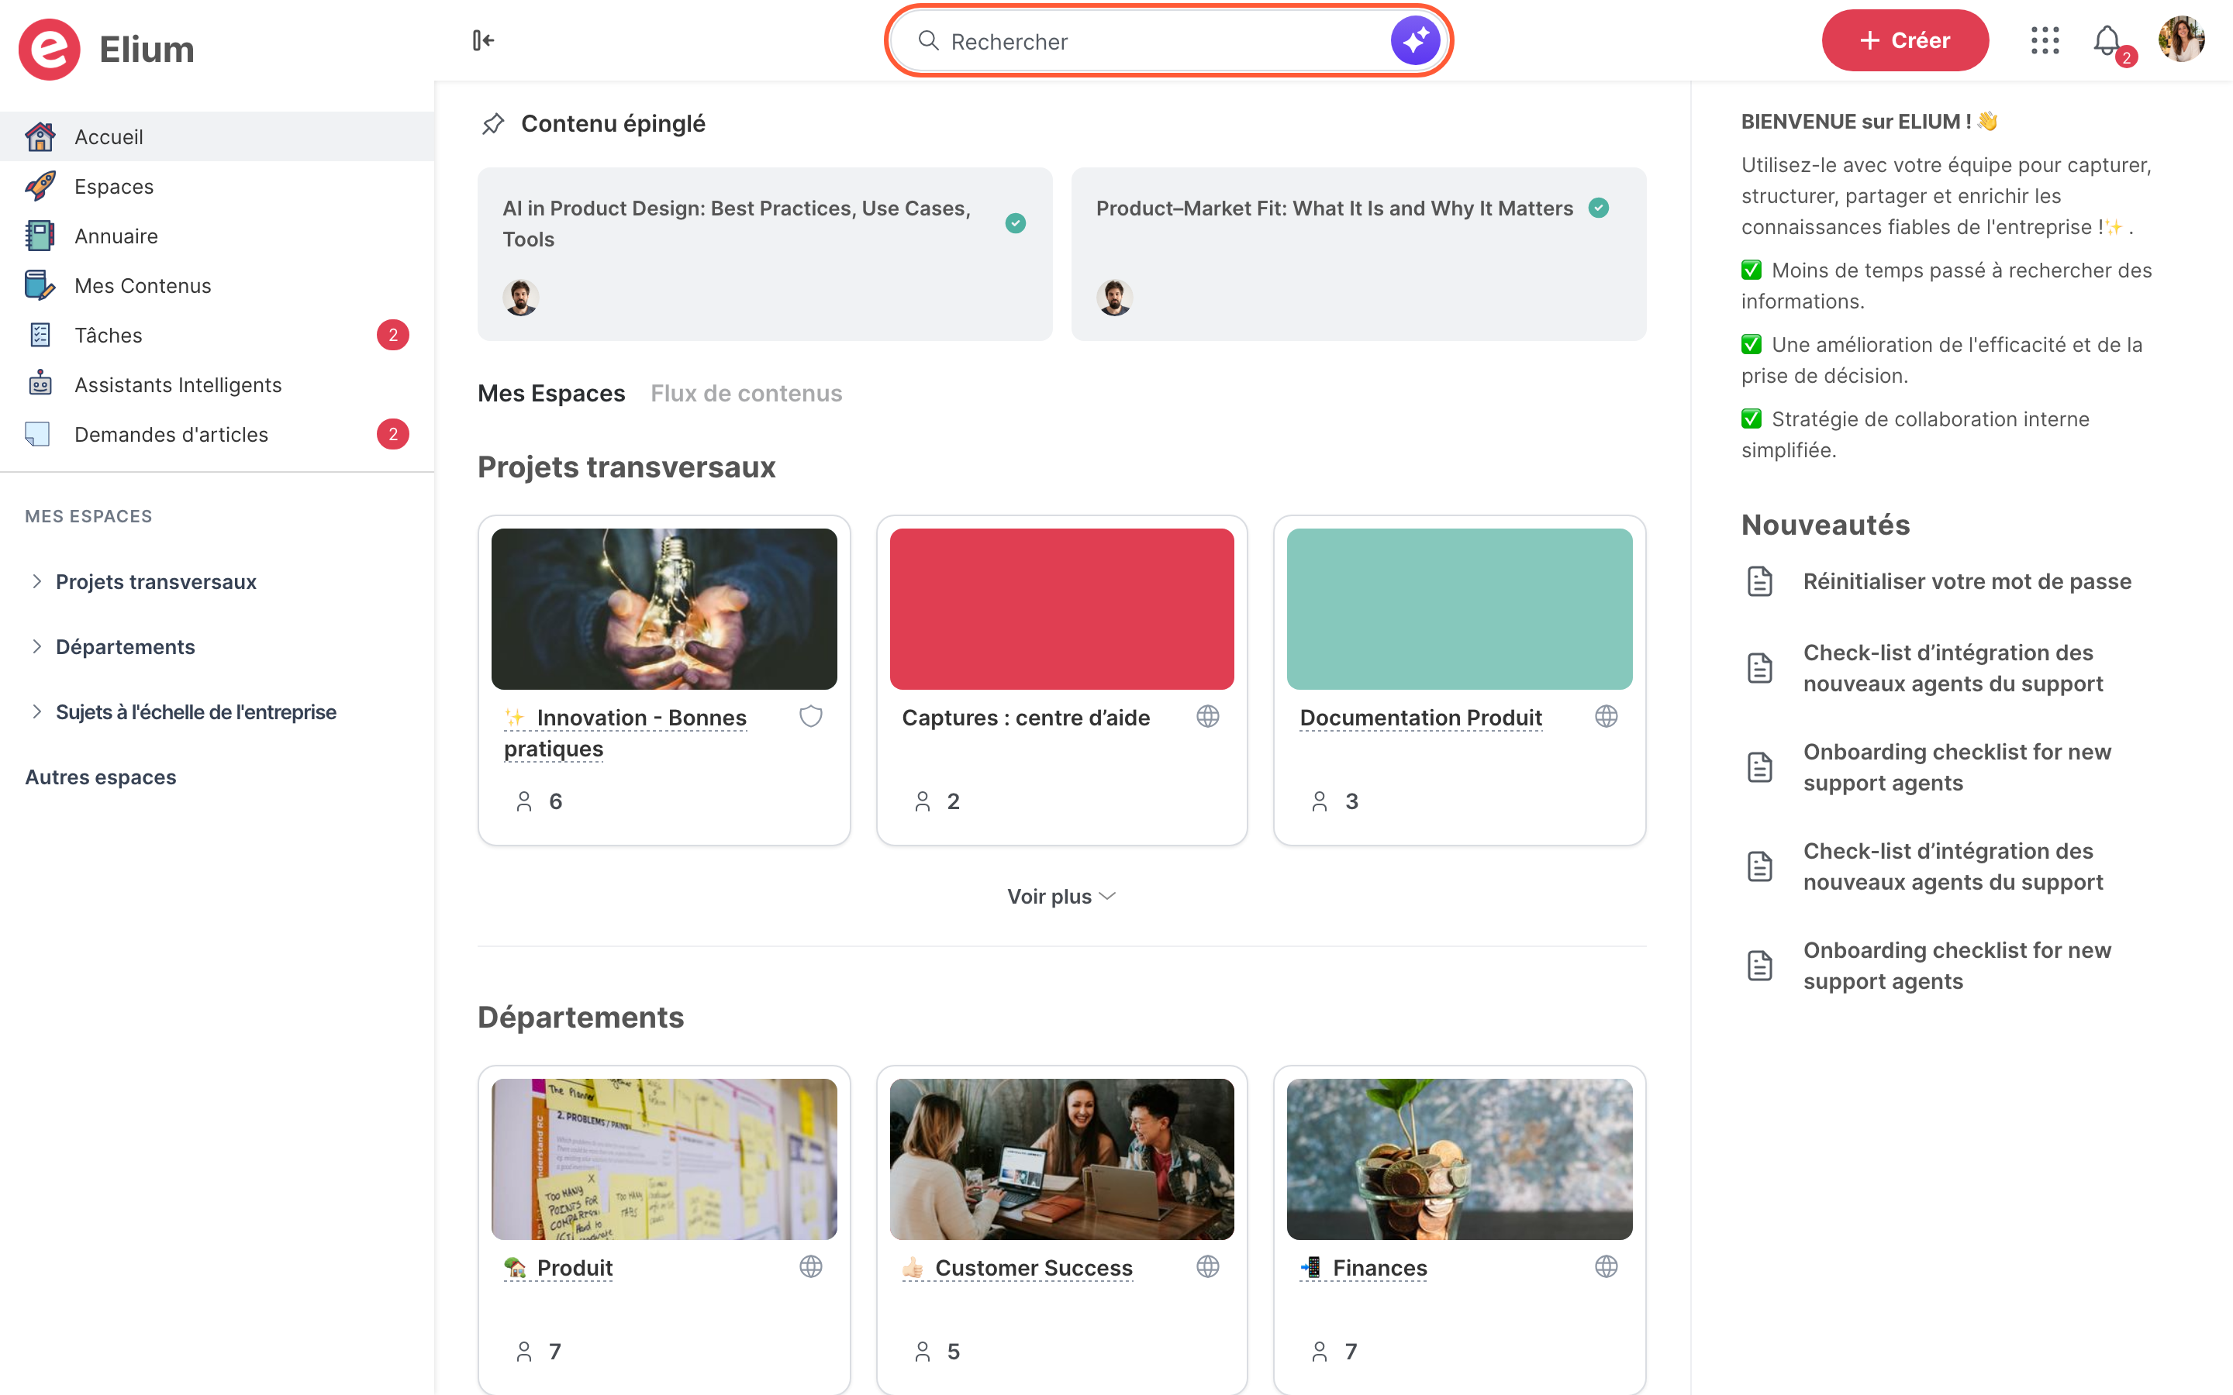Click the pin icon beside Contenu épinglé
This screenshot has height=1395, width=2233.
click(x=493, y=124)
